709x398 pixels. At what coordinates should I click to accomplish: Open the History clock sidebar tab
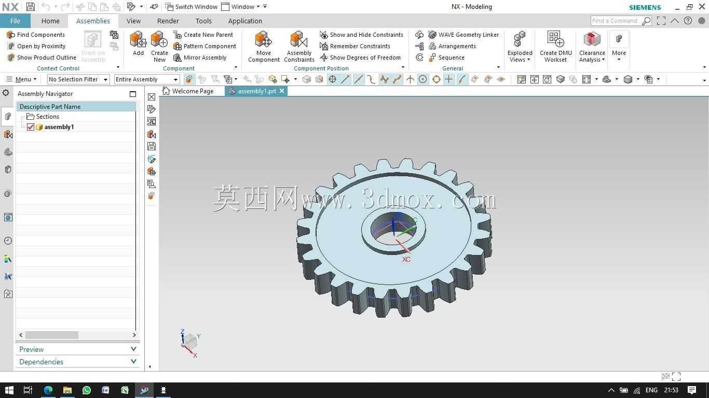pyautogui.click(x=8, y=240)
